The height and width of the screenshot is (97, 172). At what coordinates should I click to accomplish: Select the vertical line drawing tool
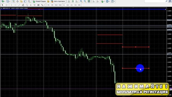11,5
